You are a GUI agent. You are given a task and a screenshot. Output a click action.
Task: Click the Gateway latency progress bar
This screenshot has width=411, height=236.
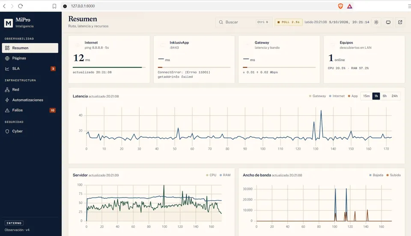[x=279, y=67]
